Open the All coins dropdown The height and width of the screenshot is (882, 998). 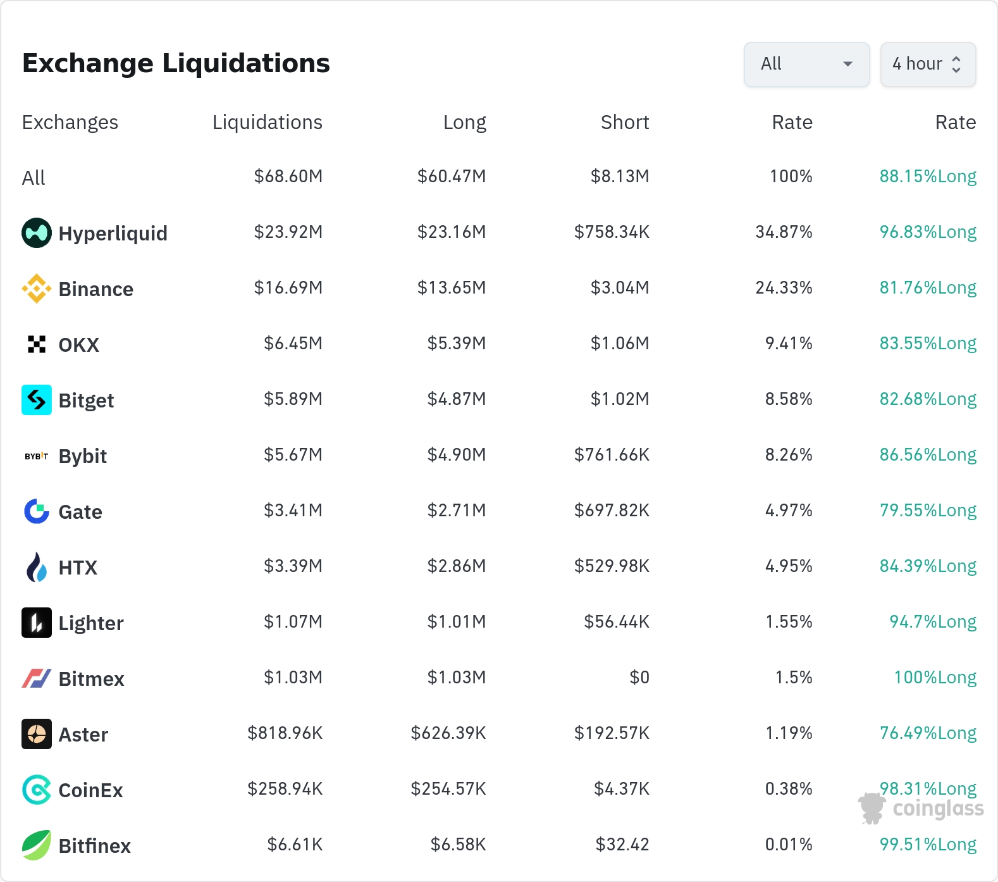(806, 64)
